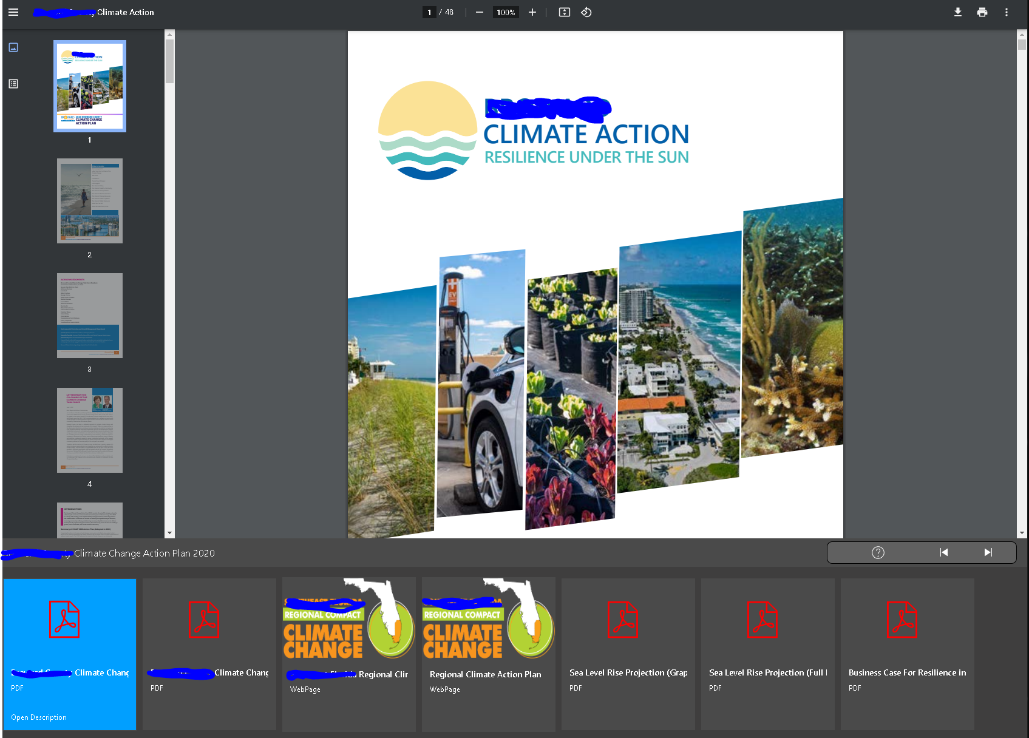Select page 3 thumbnail
This screenshot has height=738, width=1029.
coord(90,316)
